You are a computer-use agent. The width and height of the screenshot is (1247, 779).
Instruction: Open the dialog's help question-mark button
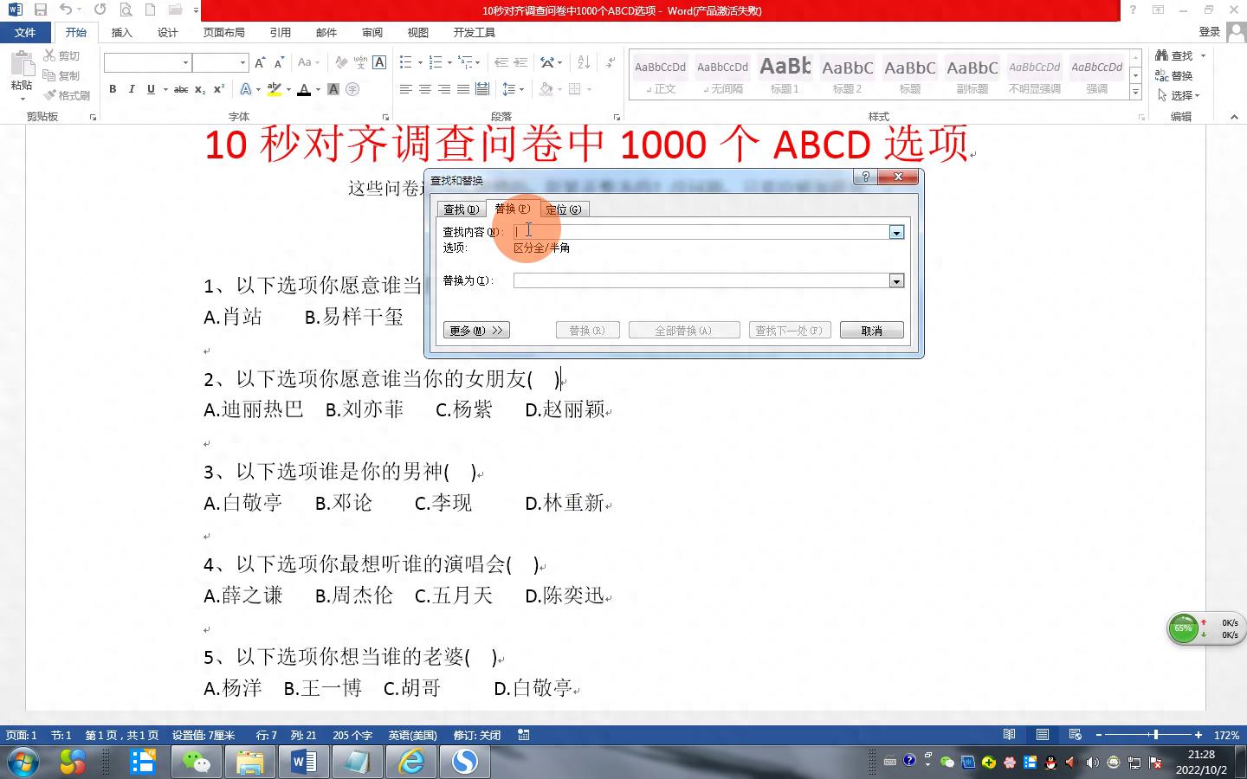[865, 177]
